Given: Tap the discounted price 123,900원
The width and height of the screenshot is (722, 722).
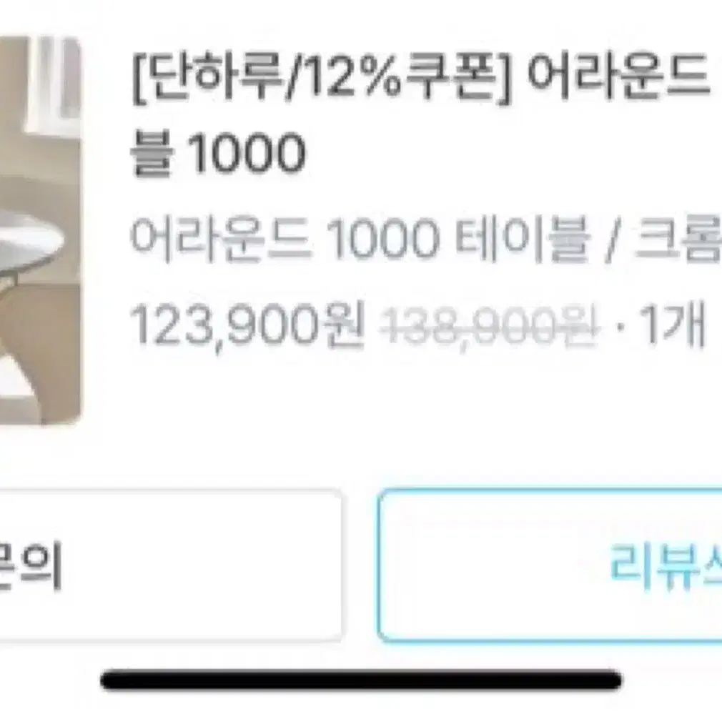Looking at the screenshot, I should (x=248, y=325).
